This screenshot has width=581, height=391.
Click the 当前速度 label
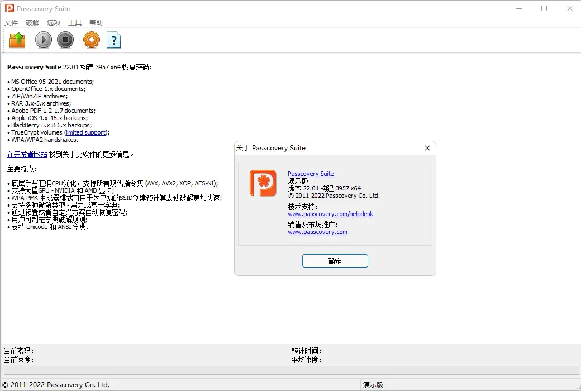[x=18, y=360]
